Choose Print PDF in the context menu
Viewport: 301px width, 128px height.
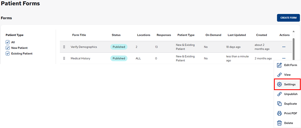pyautogui.click(x=291, y=113)
